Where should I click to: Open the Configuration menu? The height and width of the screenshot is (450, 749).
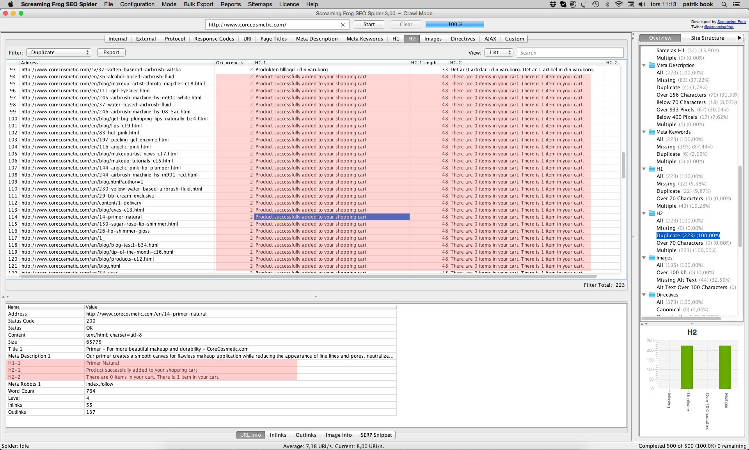(137, 4)
